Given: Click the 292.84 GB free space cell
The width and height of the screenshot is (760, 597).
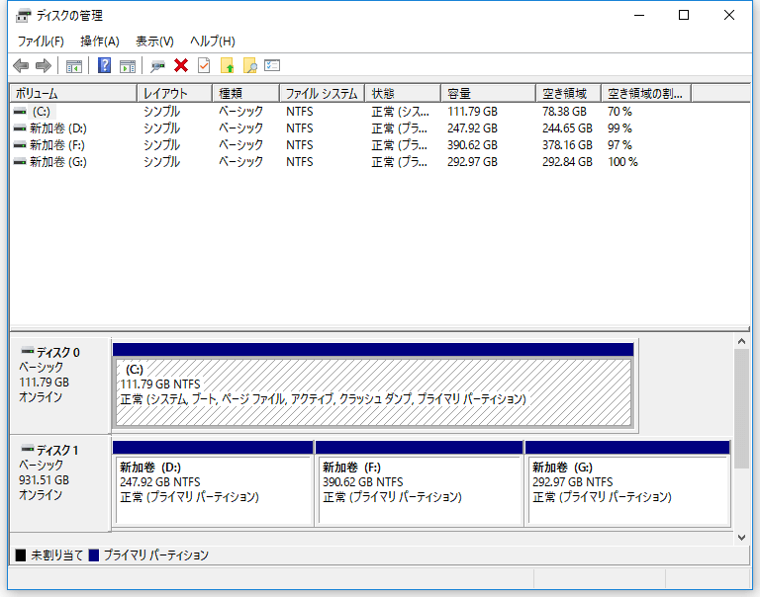Looking at the screenshot, I should pos(567,162).
